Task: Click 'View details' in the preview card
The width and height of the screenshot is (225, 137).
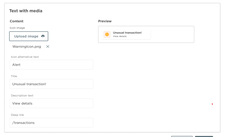Action: [120, 36]
